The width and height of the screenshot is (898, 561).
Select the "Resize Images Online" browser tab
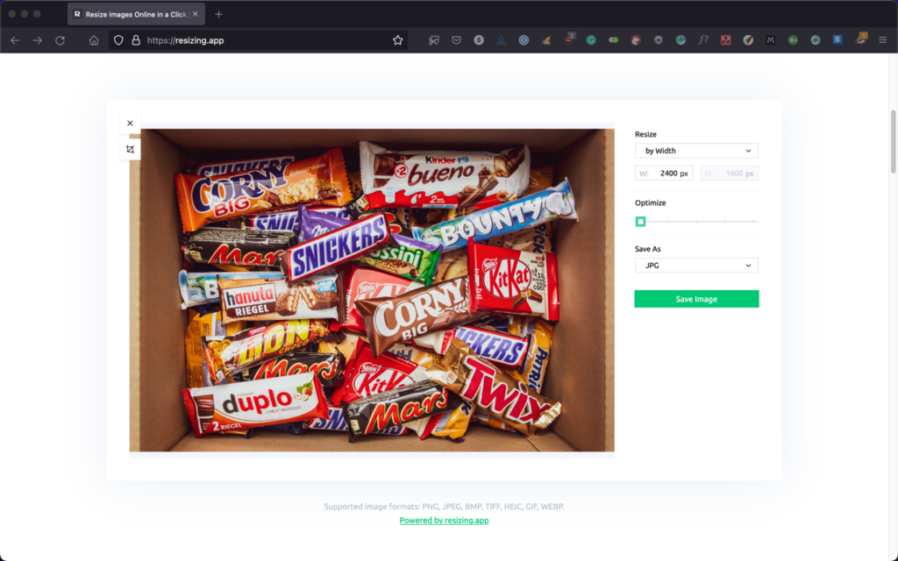point(130,14)
